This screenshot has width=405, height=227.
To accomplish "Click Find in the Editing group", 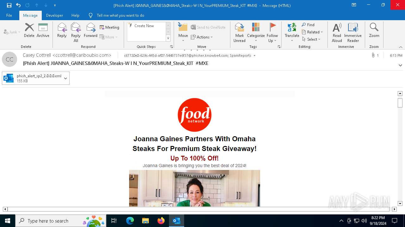I will click(308, 25).
